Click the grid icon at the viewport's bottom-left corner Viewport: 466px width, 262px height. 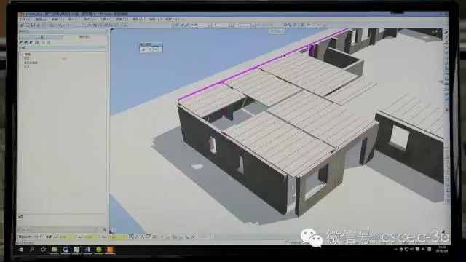[113, 231]
